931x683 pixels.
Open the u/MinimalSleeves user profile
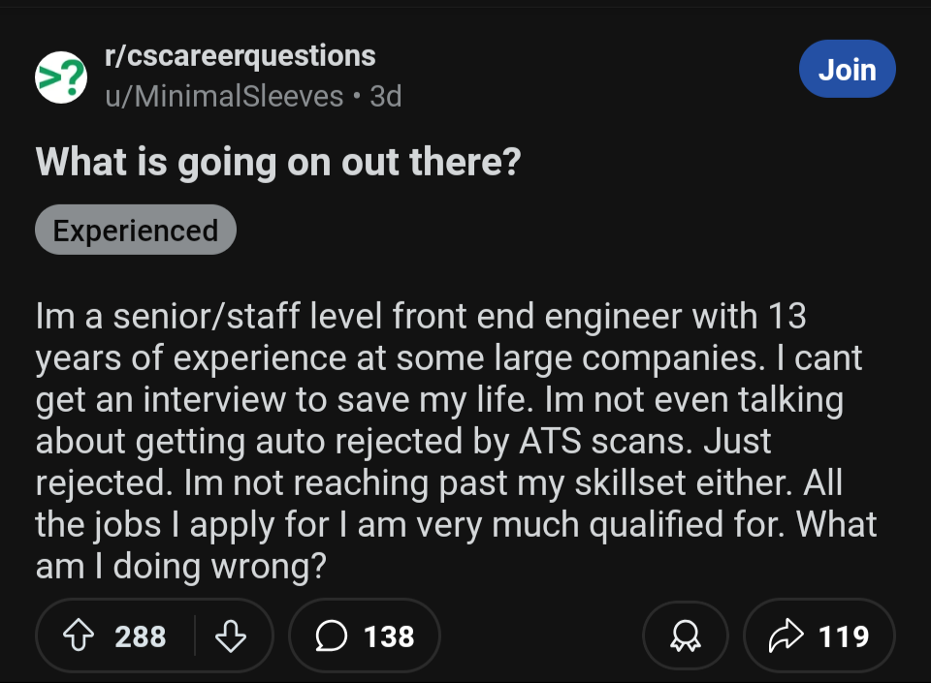pos(224,96)
